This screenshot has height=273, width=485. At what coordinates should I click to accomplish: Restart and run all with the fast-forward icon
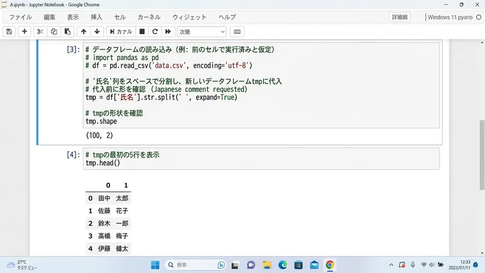click(x=168, y=32)
